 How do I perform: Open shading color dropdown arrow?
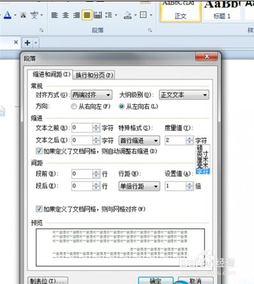[135, 15]
